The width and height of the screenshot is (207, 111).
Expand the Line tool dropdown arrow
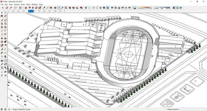tap(13, 8)
